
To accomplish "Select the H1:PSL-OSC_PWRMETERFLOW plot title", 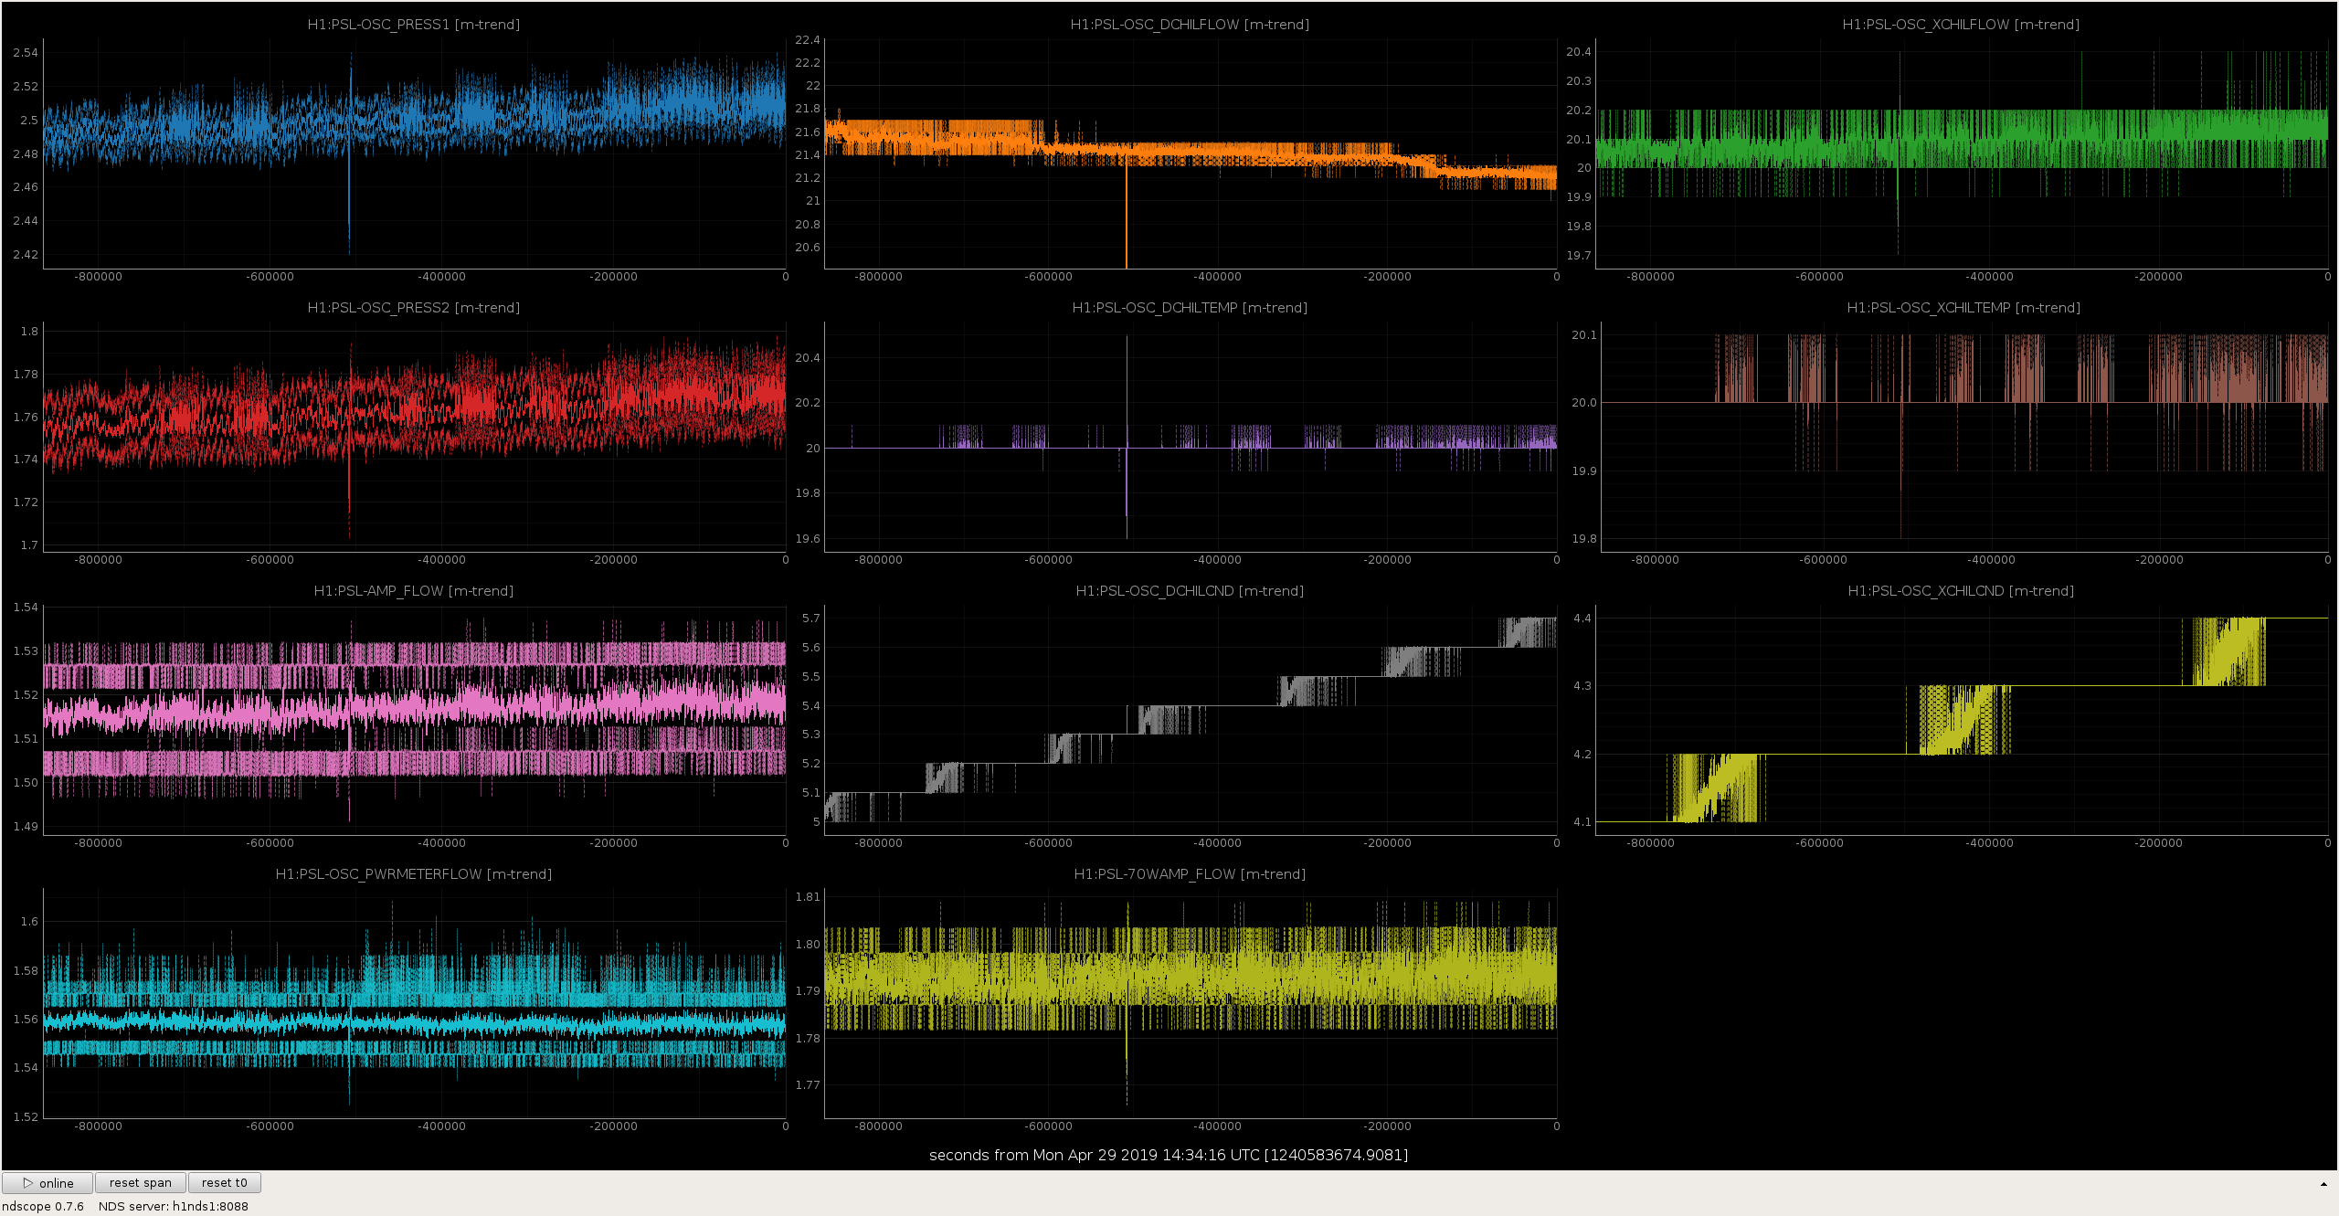I will [x=414, y=874].
